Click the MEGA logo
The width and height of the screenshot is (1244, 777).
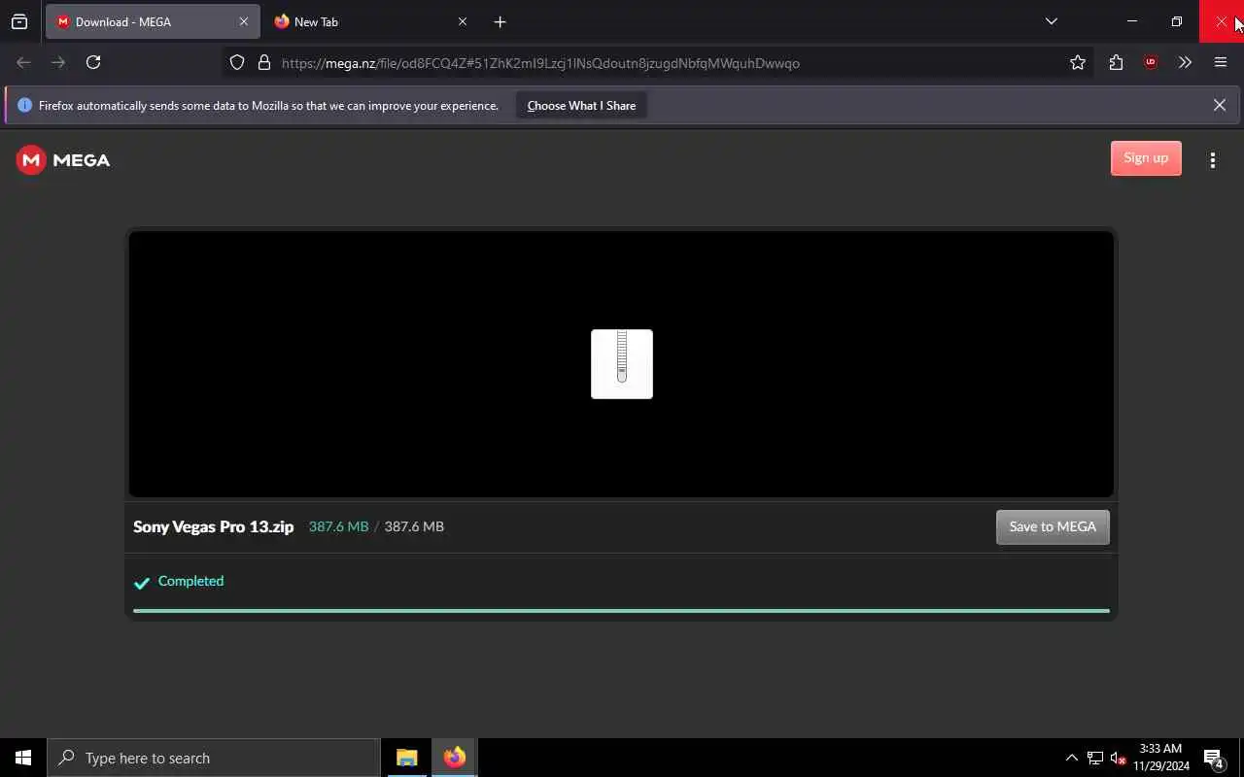coord(63,160)
